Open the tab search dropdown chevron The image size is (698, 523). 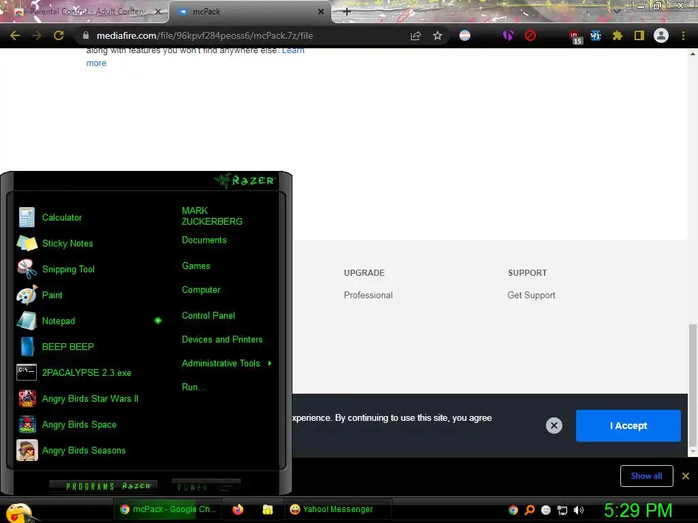(x=616, y=11)
